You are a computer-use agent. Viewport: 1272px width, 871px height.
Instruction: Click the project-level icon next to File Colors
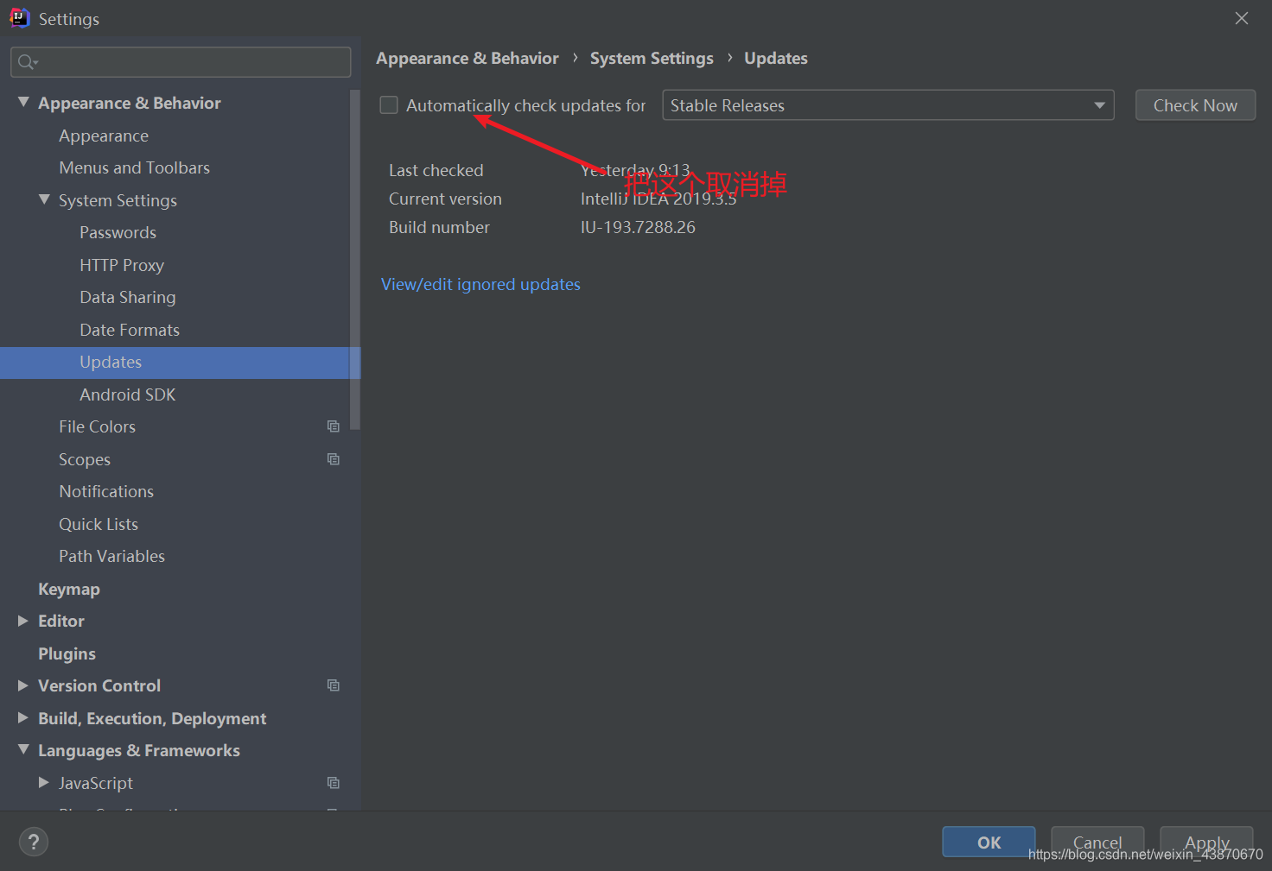(x=334, y=426)
